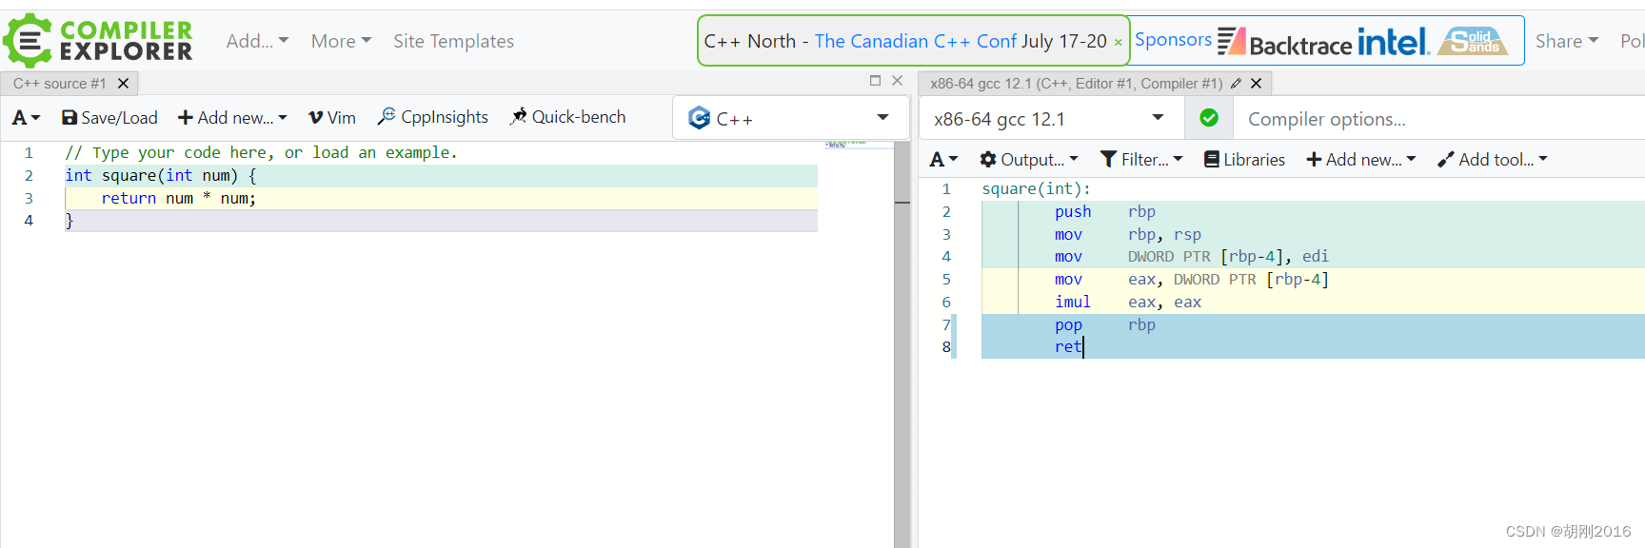
Task: Close the compiler tab
Action: coord(1256,84)
